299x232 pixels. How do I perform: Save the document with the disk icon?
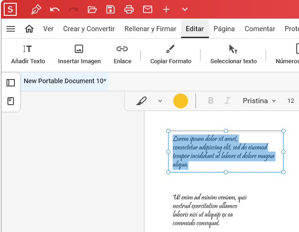click(x=110, y=9)
